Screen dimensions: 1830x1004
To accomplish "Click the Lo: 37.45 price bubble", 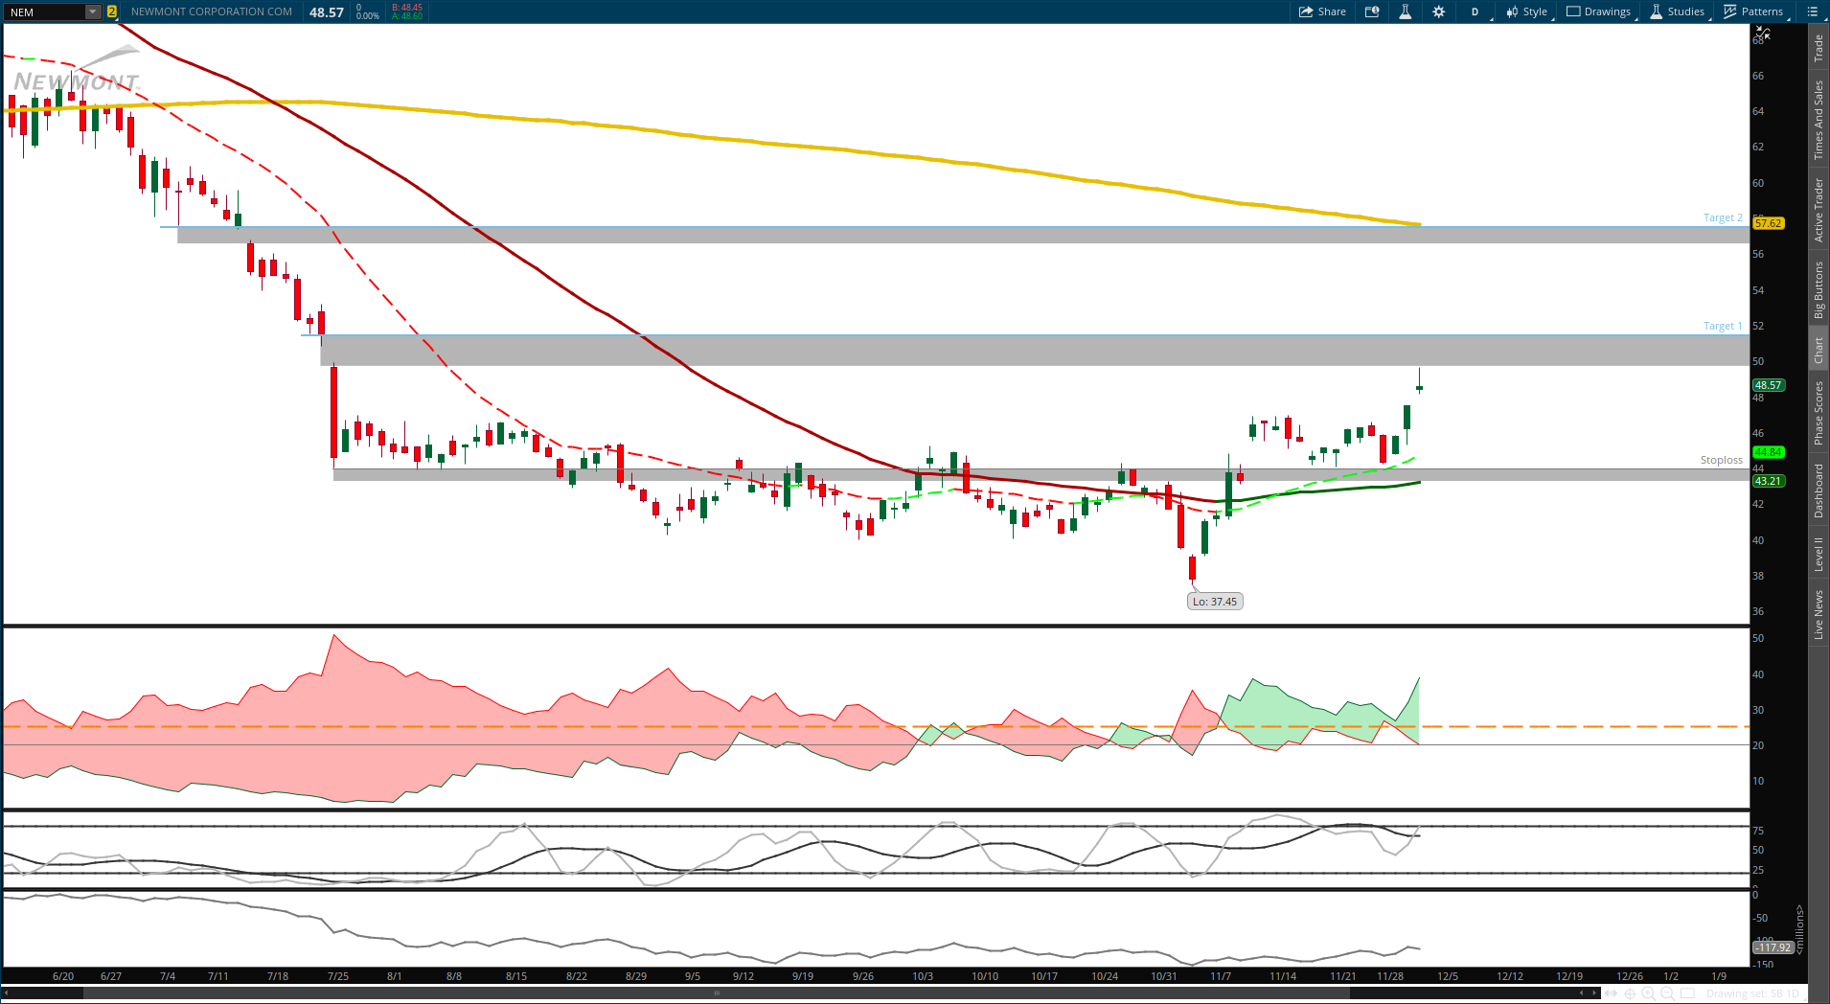I will click(x=1215, y=602).
